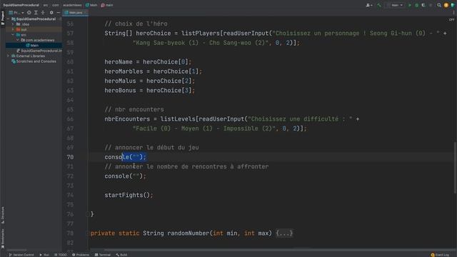This screenshot has width=457, height=257.
Task: Click the console("") call on line 72
Action: tap(126, 176)
